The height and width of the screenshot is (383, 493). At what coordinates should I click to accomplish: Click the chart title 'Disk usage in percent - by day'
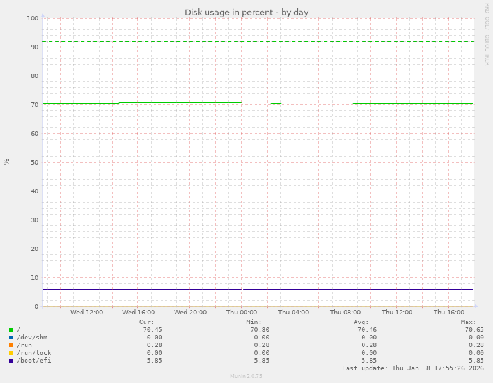click(247, 12)
